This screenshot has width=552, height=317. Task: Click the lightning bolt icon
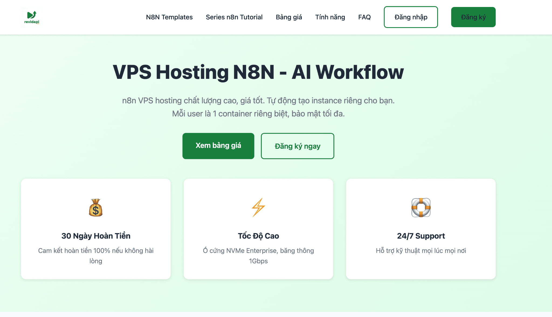(x=258, y=207)
